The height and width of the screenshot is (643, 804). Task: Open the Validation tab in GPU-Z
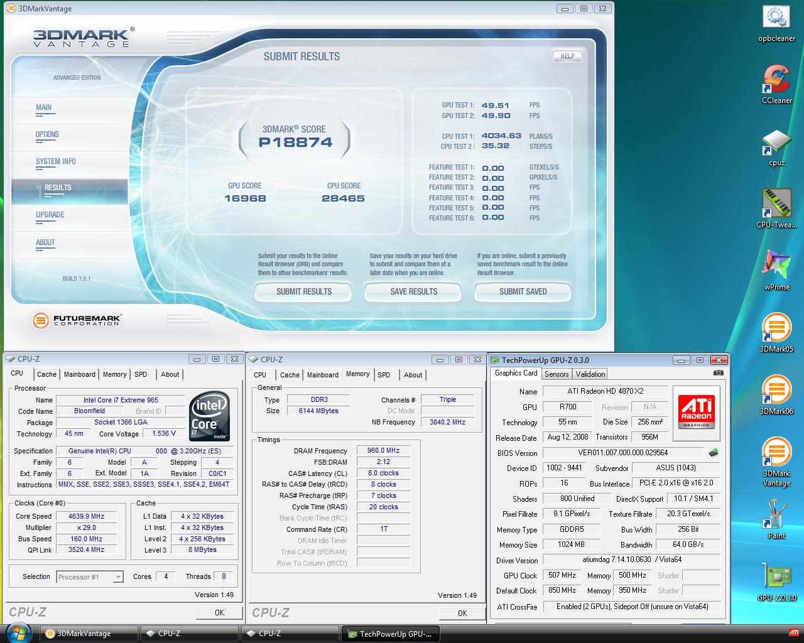click(x=590, y=374)
